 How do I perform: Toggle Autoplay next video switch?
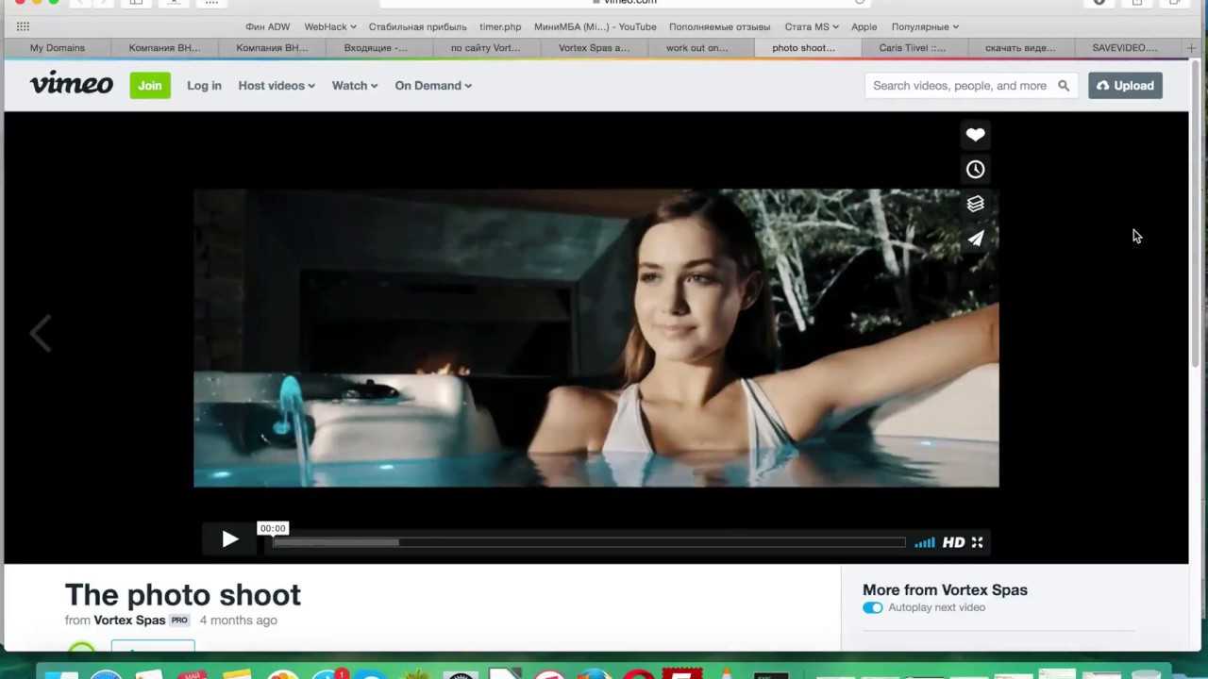click(873, 607)
